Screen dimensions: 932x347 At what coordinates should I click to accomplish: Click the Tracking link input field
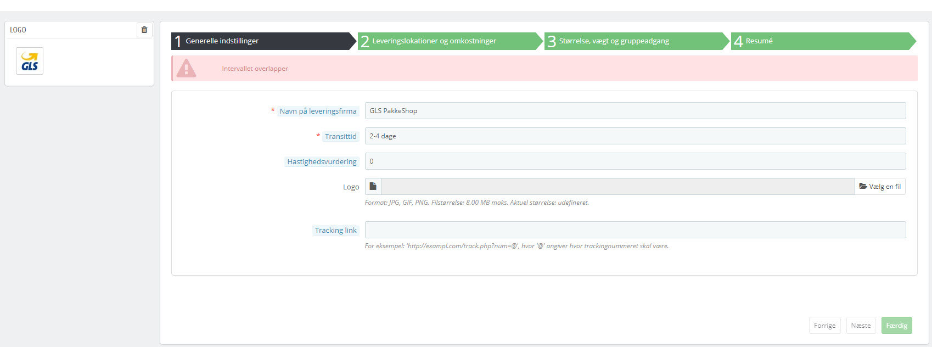[x=635, y=230]
